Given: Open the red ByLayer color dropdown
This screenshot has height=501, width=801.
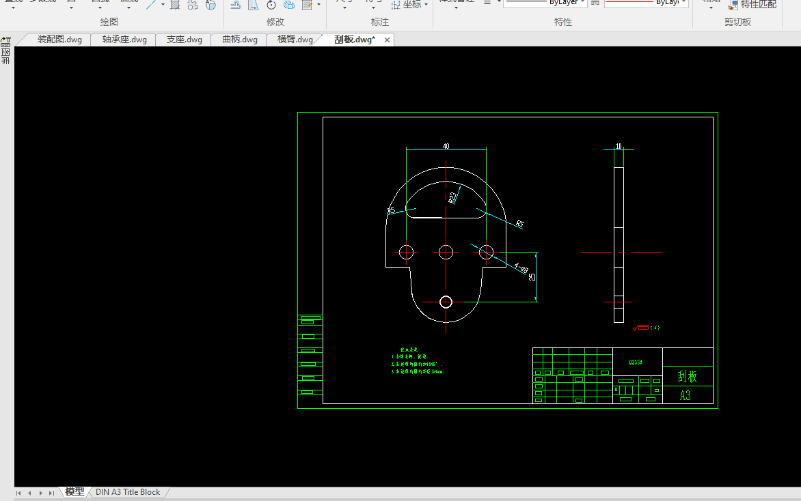Looking at the screenshot, I should [x=647, y=3].
